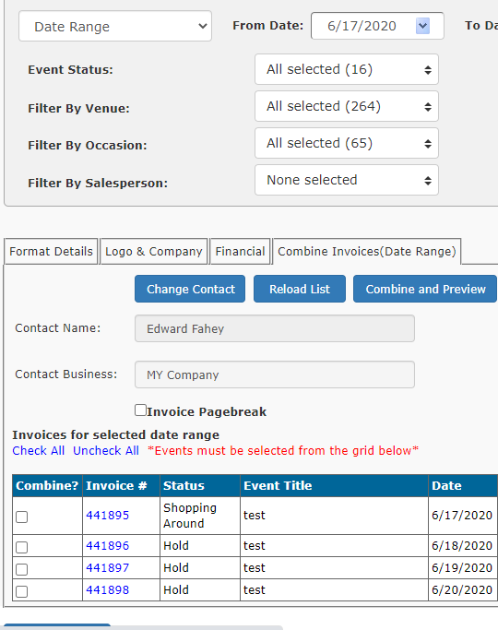
Task: Click the Contact Name field
Action: tap(275, 328)
